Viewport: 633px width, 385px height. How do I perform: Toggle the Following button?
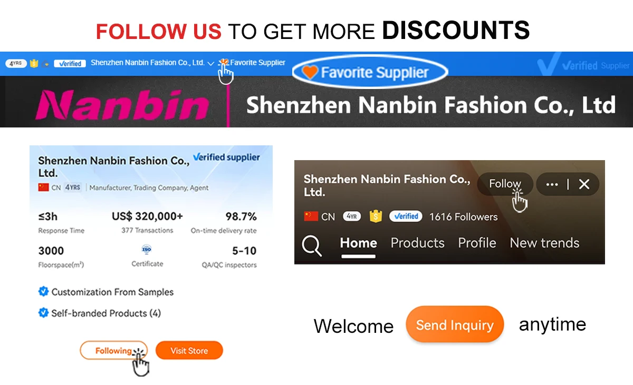pyautogui.click(x=113, y=351)
